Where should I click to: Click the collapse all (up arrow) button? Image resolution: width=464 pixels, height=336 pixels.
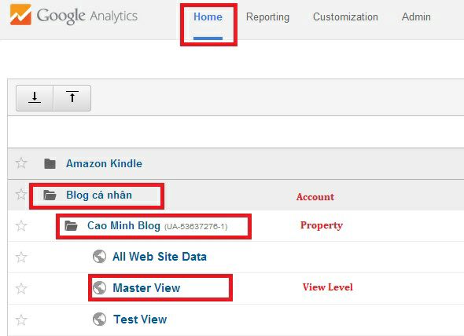(72, 98)
